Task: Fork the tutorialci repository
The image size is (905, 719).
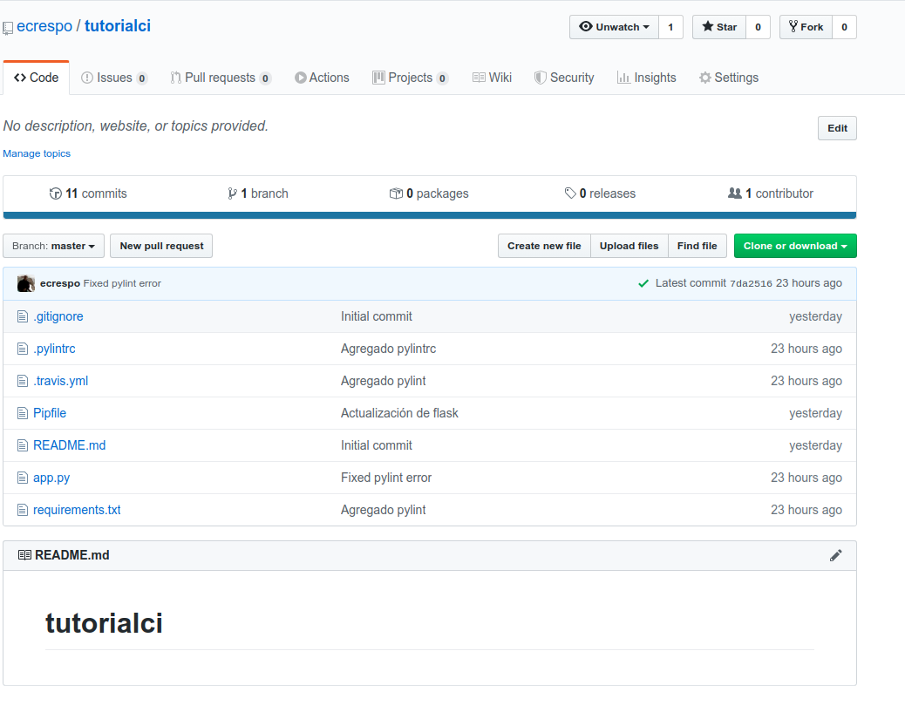Action: (x=806, y=27)
